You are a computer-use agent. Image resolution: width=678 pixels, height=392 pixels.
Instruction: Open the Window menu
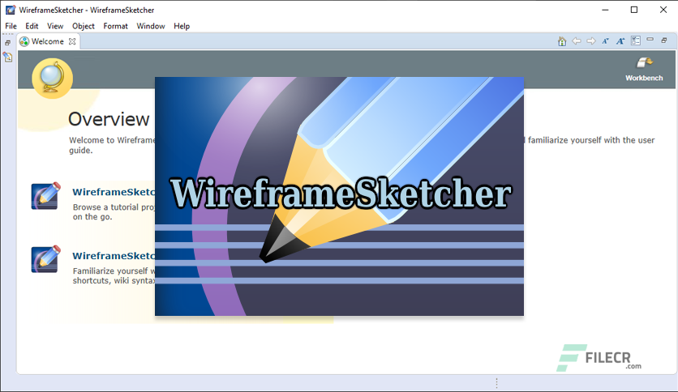coord(151,26)
